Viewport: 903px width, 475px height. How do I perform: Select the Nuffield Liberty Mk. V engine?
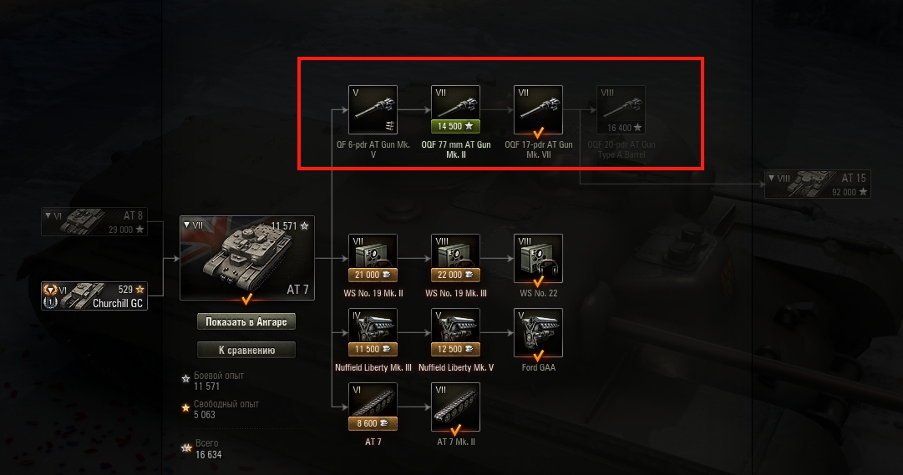click(x=455, y=332)
